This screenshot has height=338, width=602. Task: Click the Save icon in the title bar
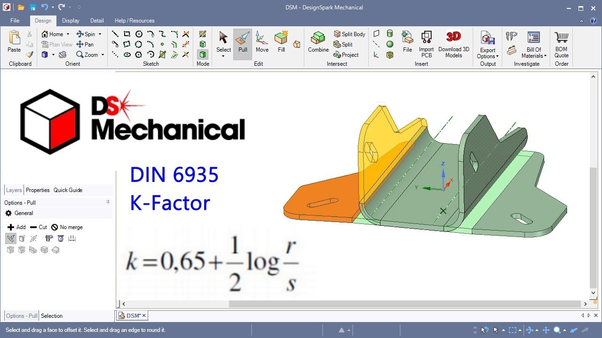[x=32, y=8]
